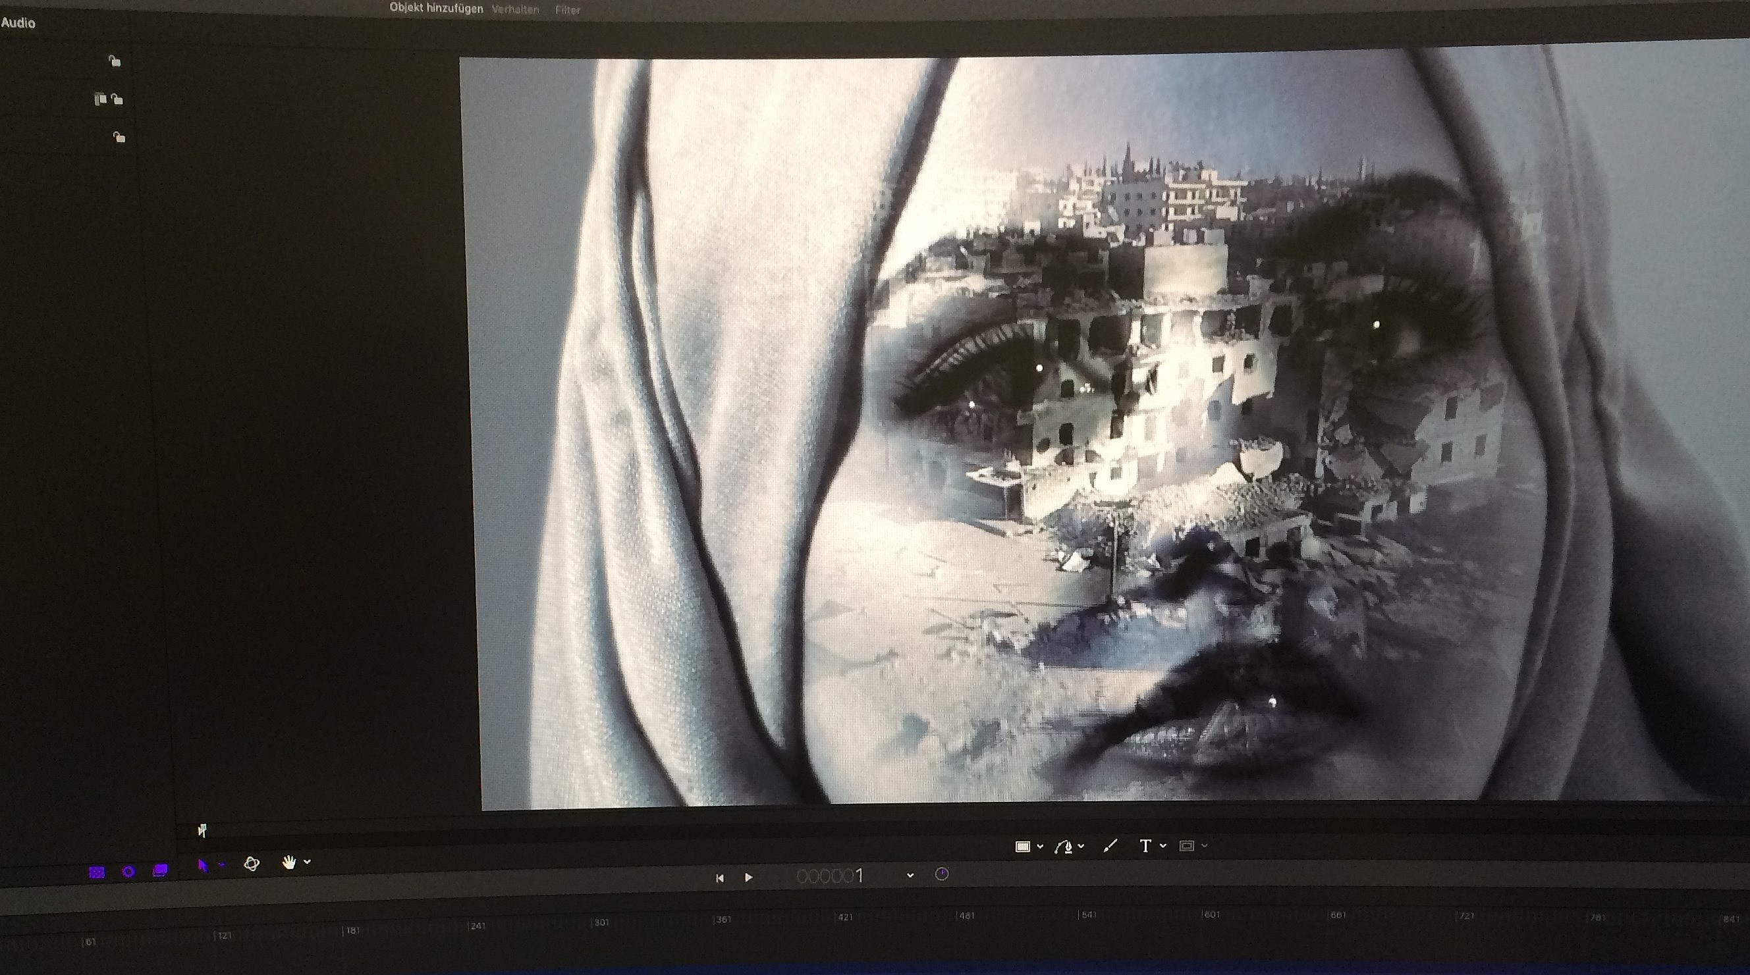Open the pan tool options dropdown

pyautogui.click(x=308, y=862)
